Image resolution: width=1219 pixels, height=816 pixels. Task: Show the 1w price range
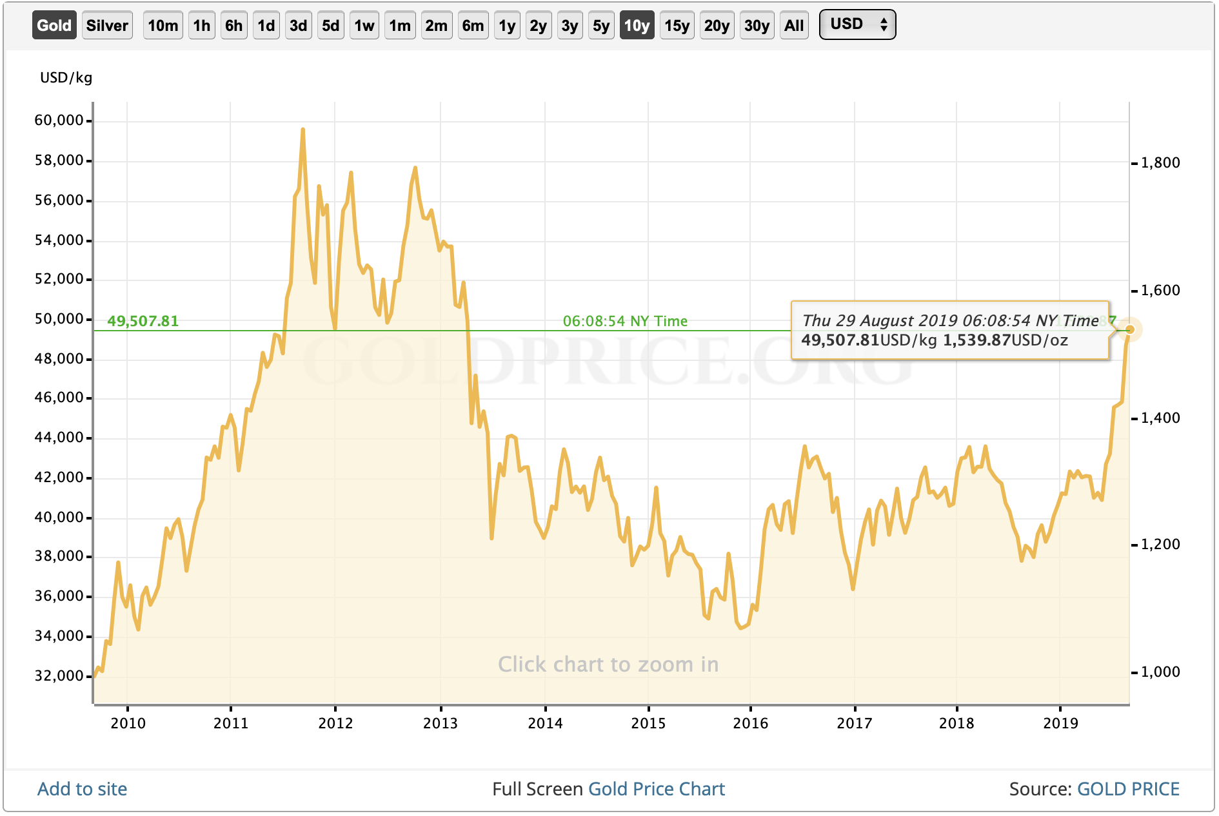click(364, 26)
